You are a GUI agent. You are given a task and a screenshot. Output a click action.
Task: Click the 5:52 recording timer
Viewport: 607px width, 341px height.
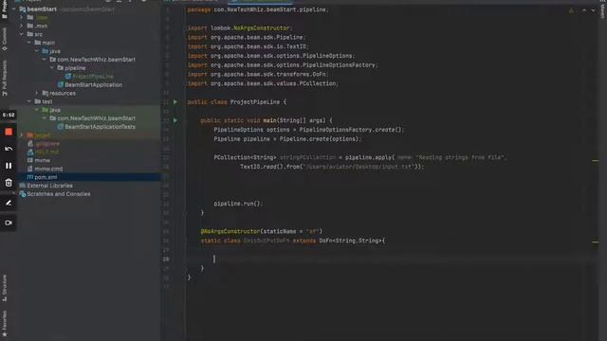click(9, 115)
